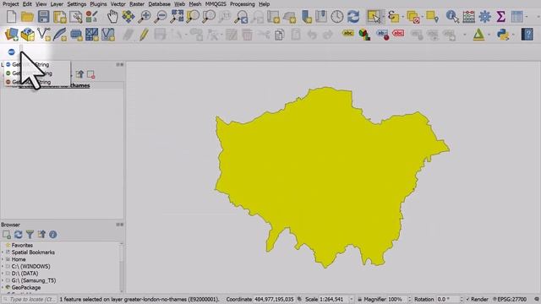
Task: Click the Copy Features icon
Action: tap(280, 35)
